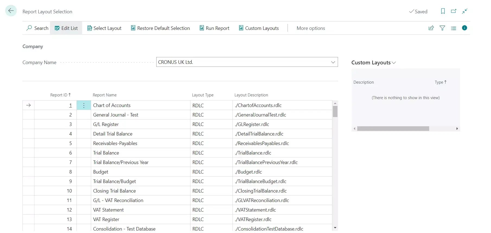Click Report ID 6 cell

pos(55,153)
